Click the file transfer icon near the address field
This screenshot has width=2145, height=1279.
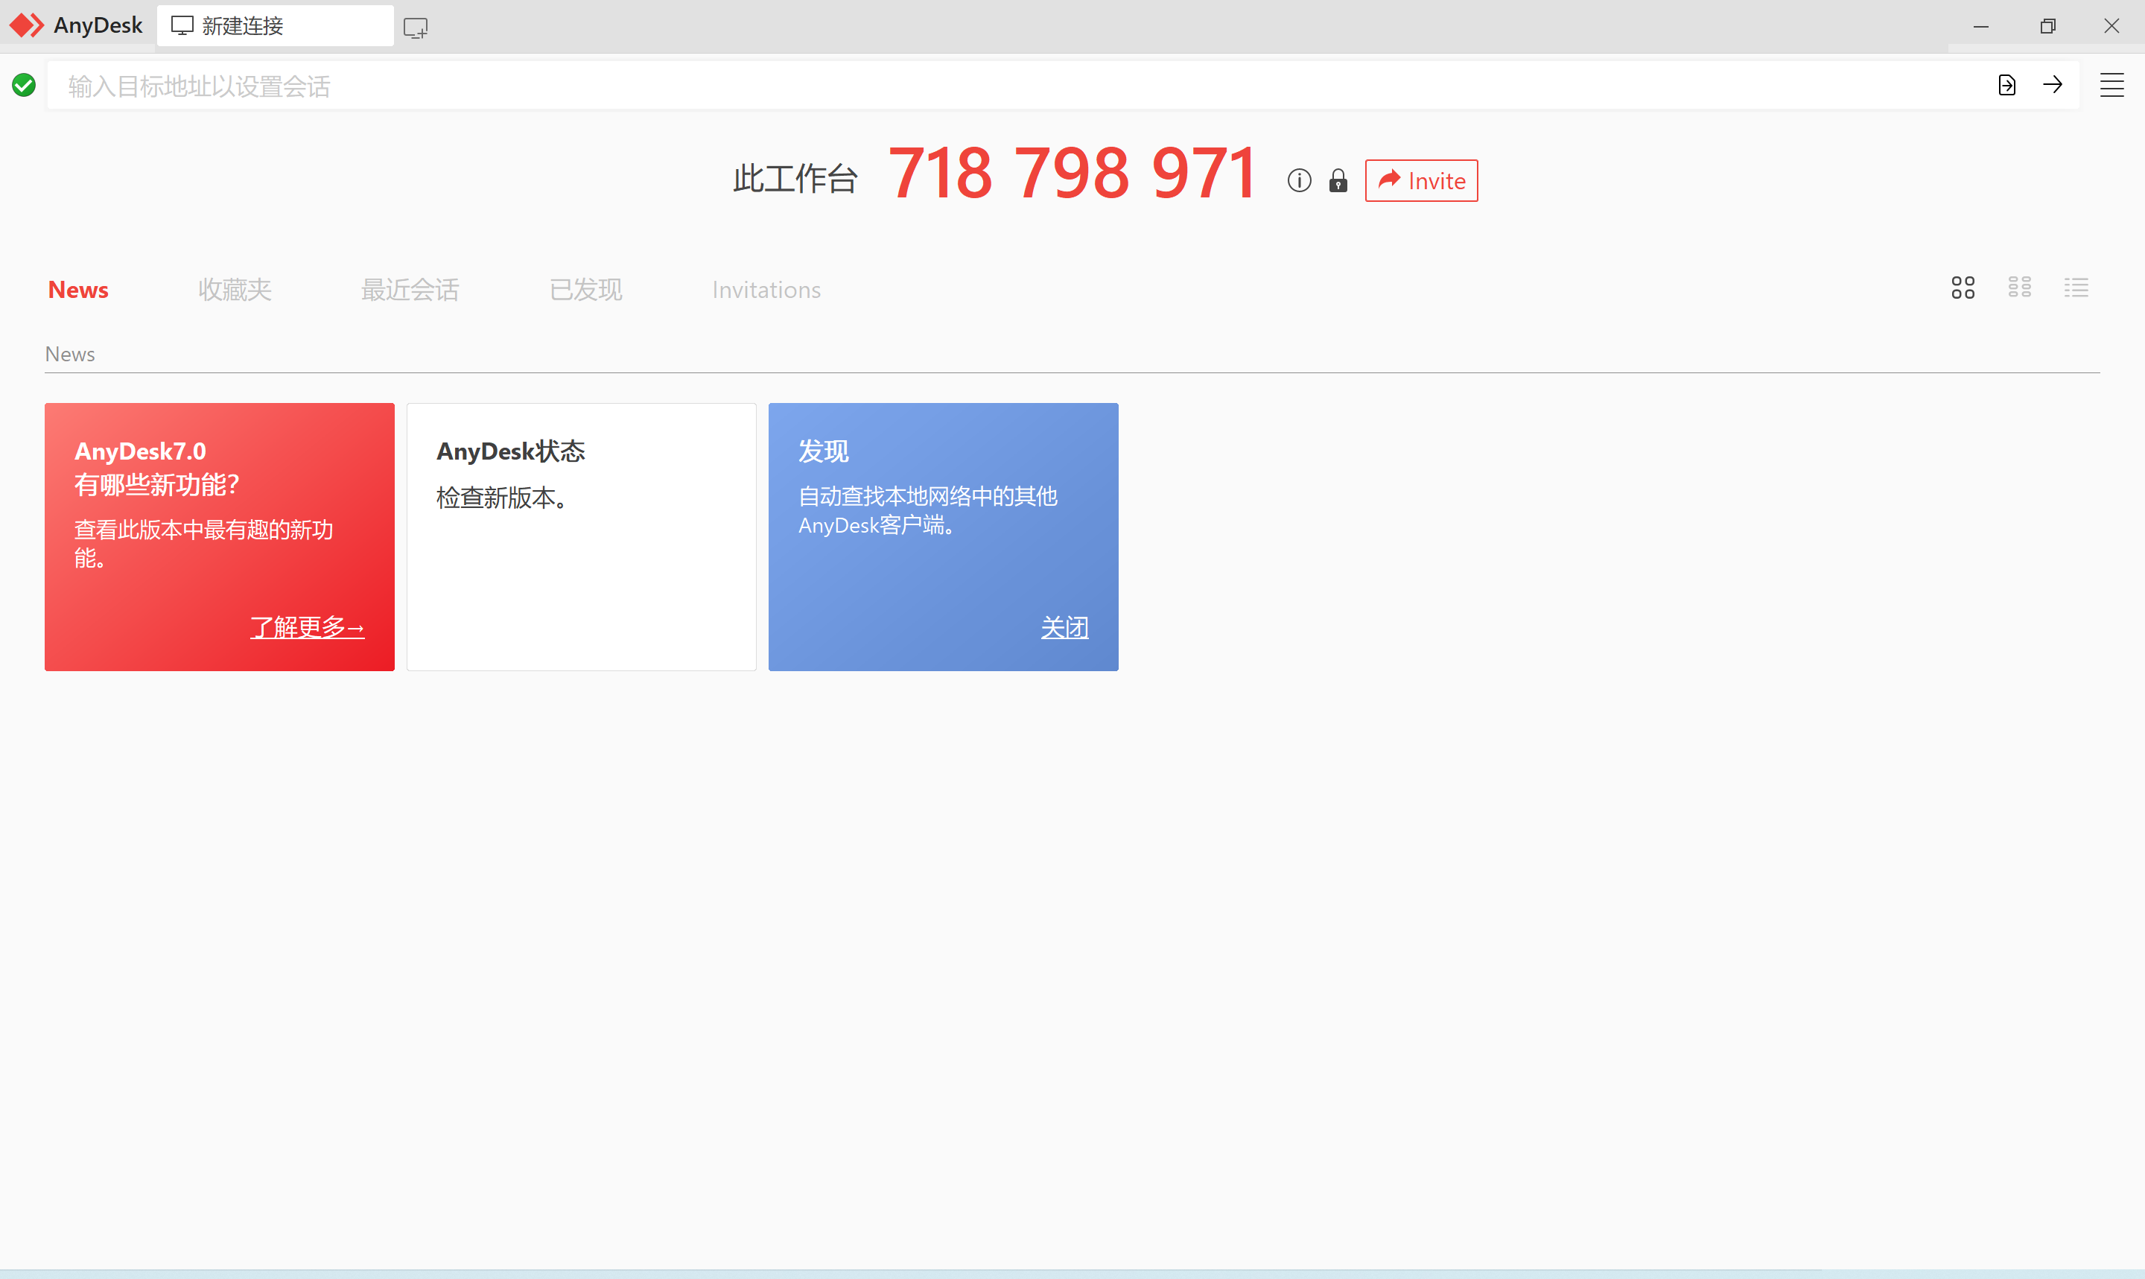click(x=2006, y=84)
